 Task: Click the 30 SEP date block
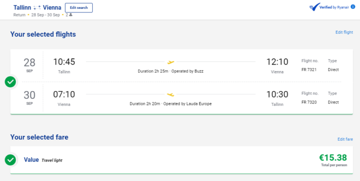point(30,97)
